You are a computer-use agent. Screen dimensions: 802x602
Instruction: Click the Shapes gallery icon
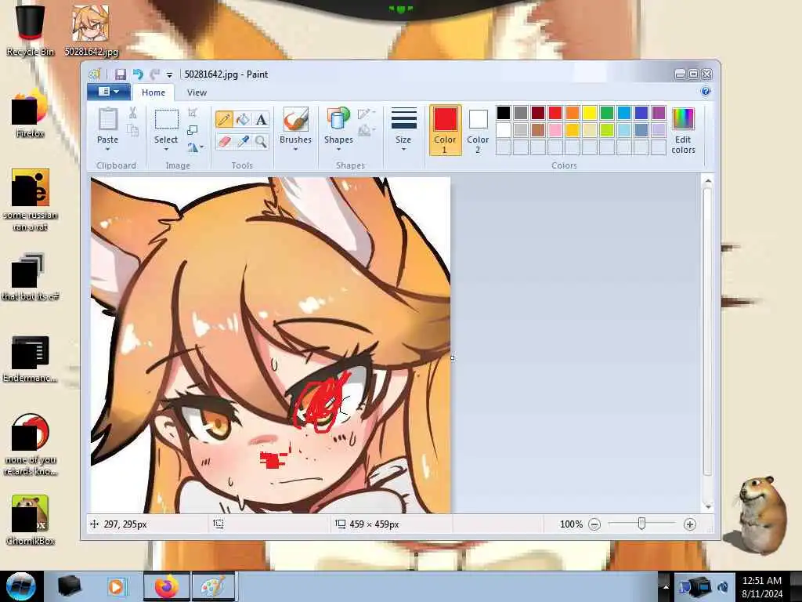338,119
